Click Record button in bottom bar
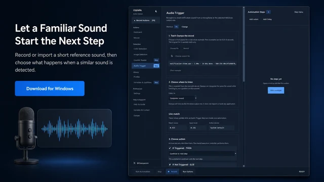The height and width of the screenshot is (182, 324). coord(173,172)
